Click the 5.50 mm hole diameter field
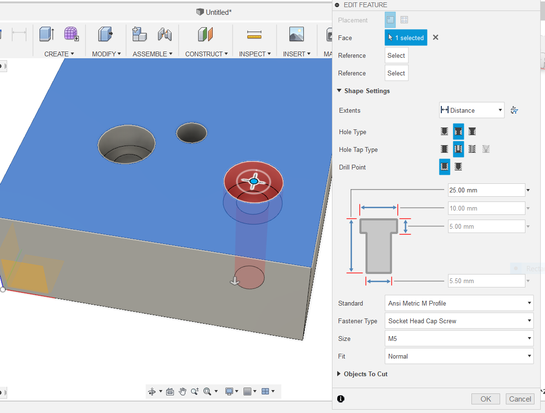The image size is (545, 413). tap(486, 281)
